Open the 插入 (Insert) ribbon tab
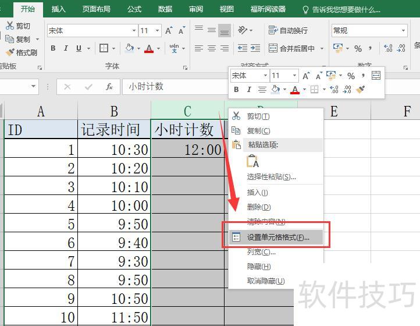This screenshot has width=420, height=326. (58, 9)
